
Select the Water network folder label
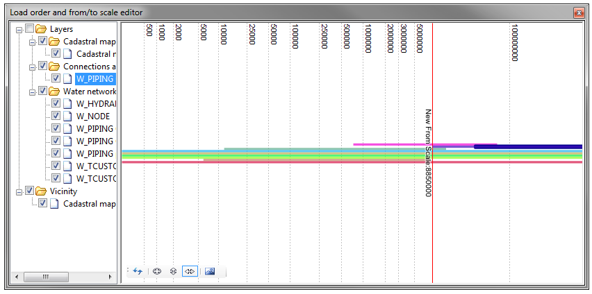tap(90, 92)
